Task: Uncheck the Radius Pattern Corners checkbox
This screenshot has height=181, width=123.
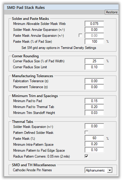Action: [x=86, y=156]
